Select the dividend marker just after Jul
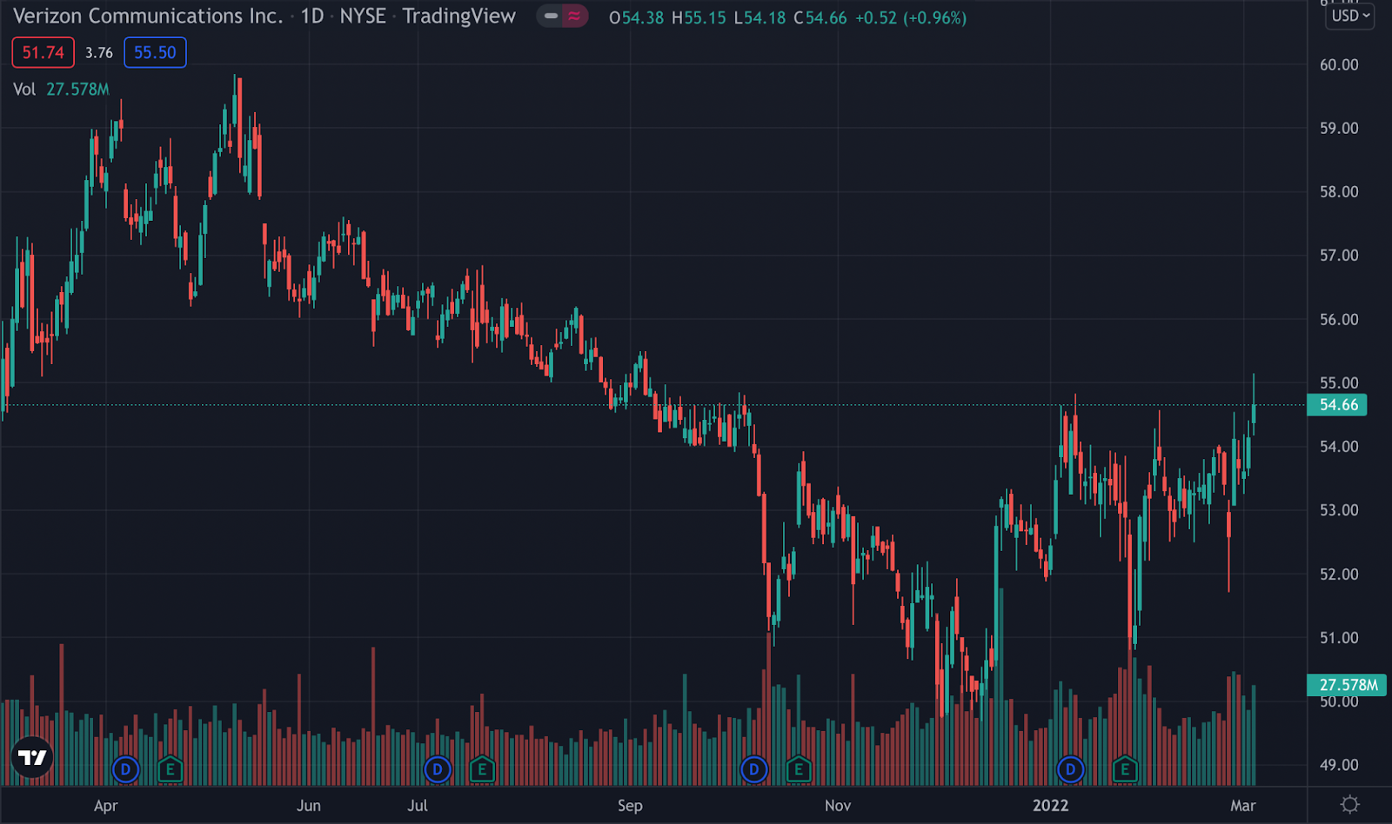 pos(438,769)
